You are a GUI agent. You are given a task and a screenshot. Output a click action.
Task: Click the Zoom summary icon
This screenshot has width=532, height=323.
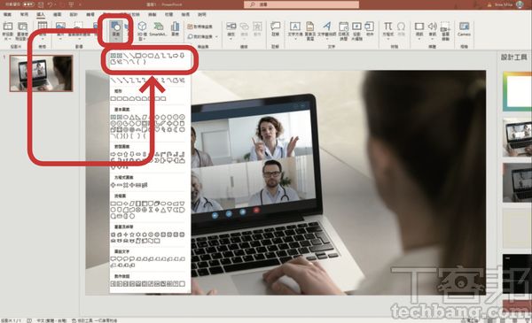pos(231,27)
